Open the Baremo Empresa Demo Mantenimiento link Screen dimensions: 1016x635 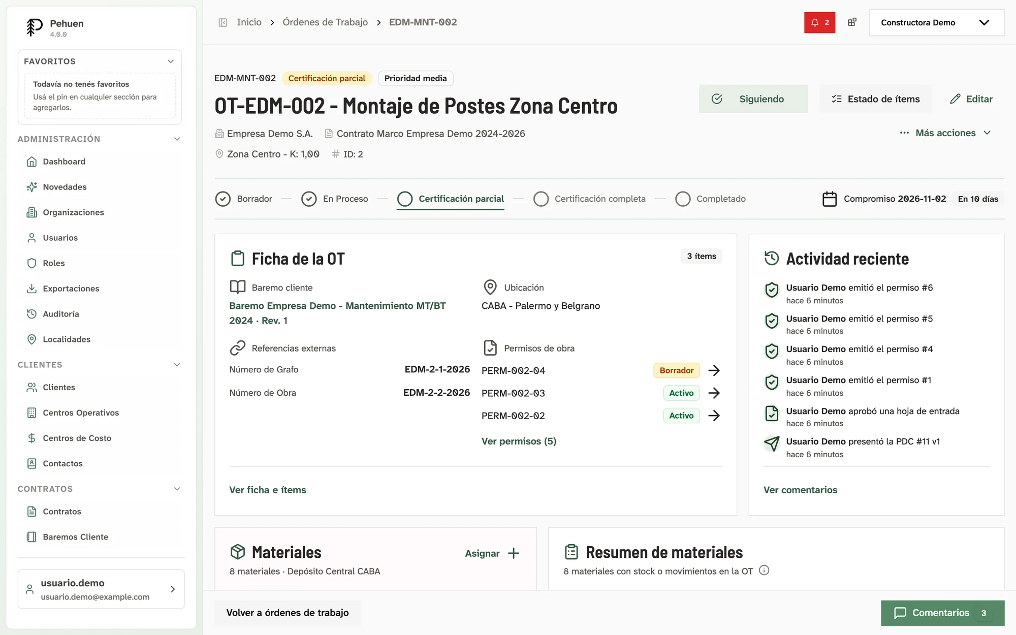[337, 313]
